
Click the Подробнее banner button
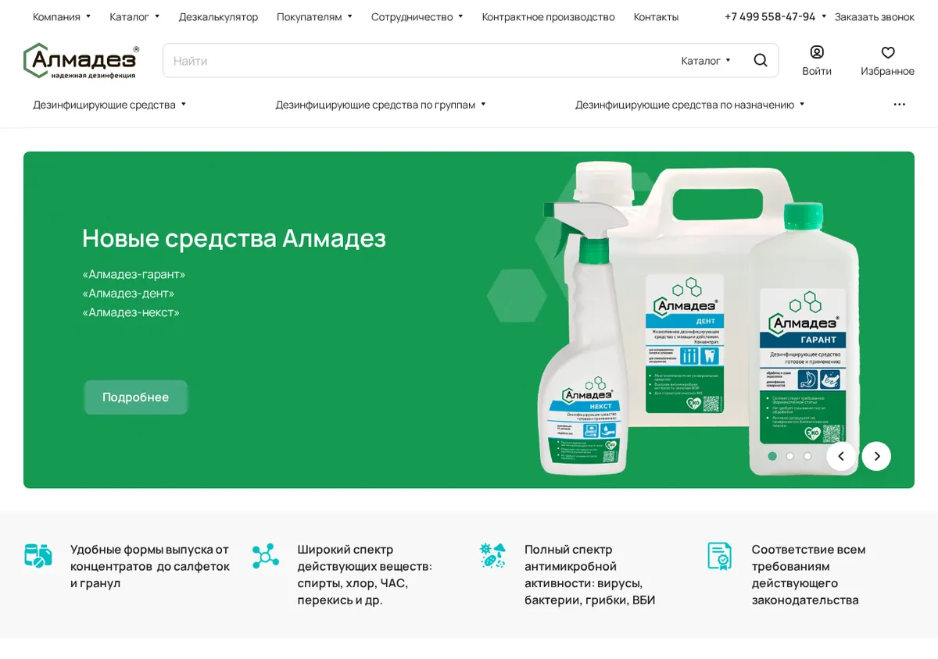pos(136,397)
